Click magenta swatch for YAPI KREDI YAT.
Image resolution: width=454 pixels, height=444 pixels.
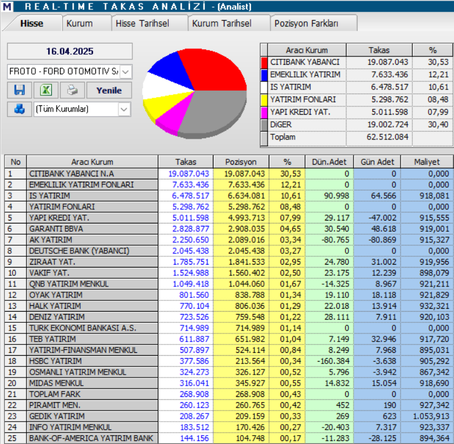(264, 112)
